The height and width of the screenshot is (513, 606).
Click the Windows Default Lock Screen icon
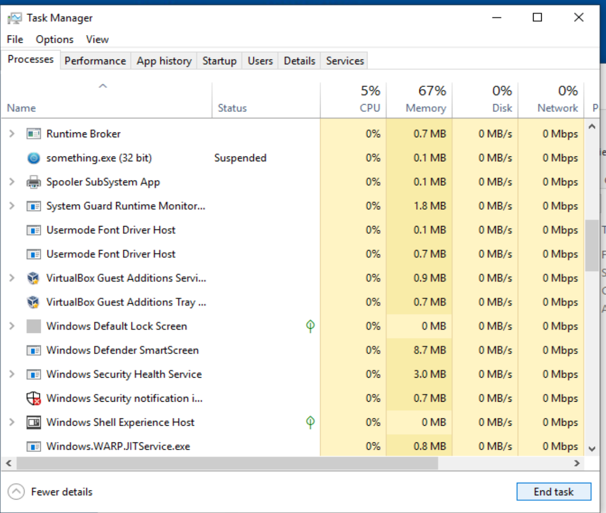tap(34, 326)
